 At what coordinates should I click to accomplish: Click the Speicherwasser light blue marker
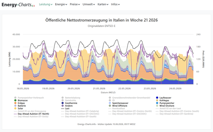[110, 103]
